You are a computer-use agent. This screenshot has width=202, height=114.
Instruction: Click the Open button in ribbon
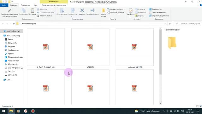tap(141, 9)
